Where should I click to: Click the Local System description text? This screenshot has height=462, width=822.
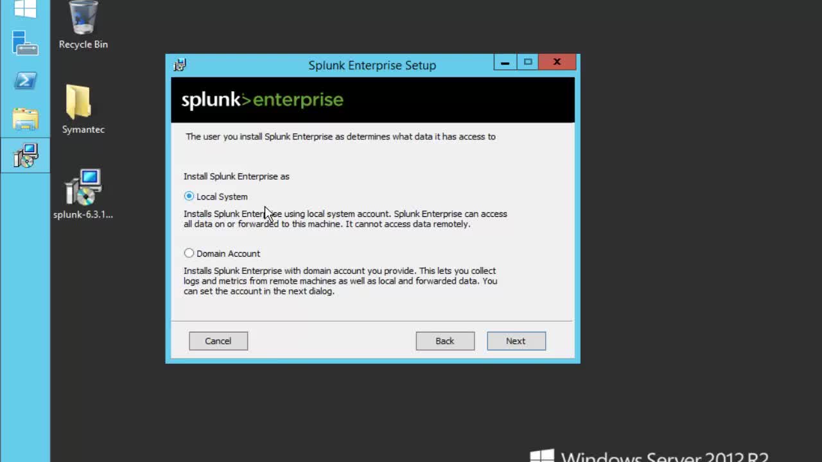coord(345,219)
